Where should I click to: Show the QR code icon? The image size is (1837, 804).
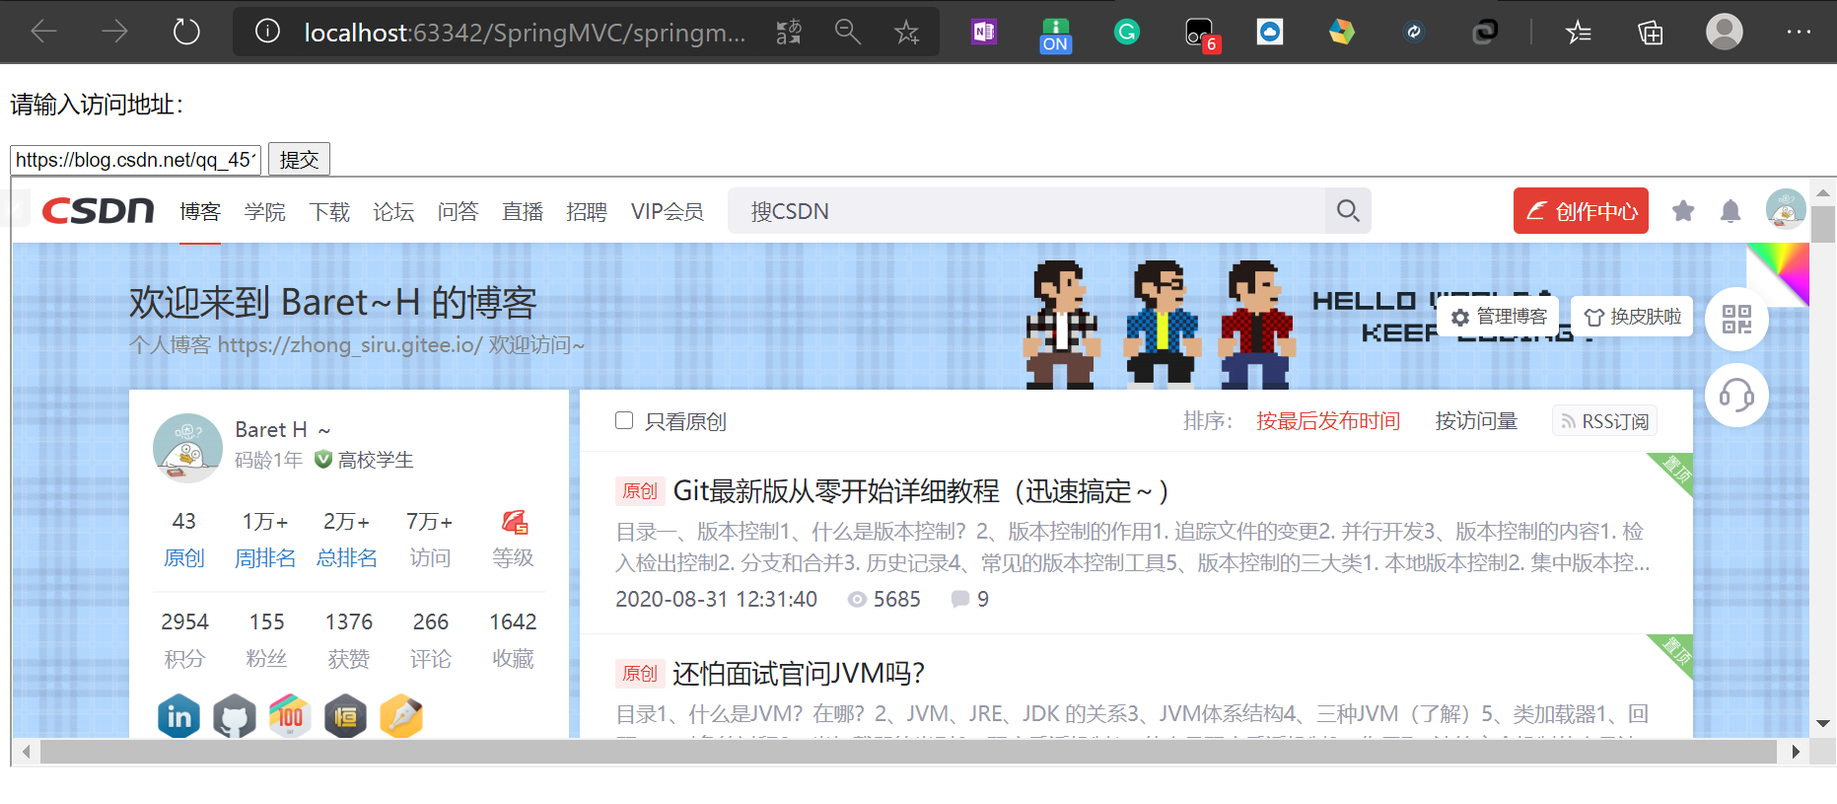(1736, 319)
